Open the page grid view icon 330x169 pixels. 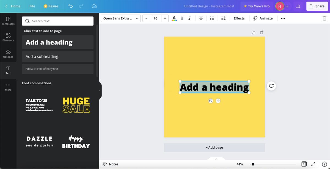(304, 164)
